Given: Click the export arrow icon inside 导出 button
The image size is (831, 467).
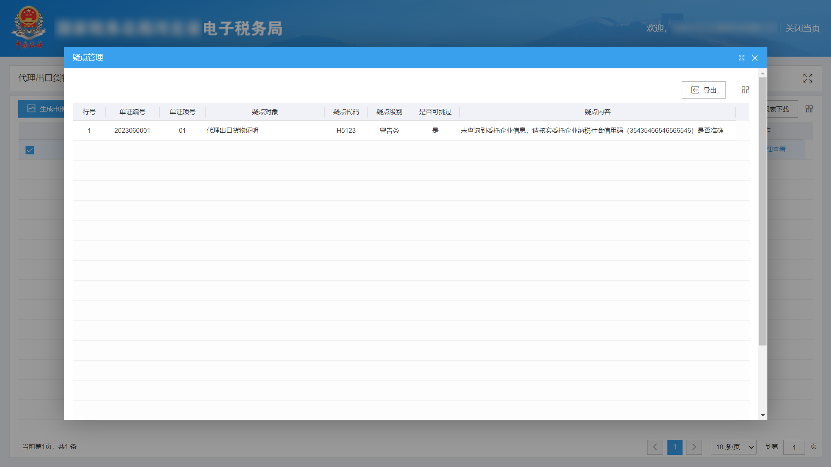Looking at the screenshot, I should 695,90.
